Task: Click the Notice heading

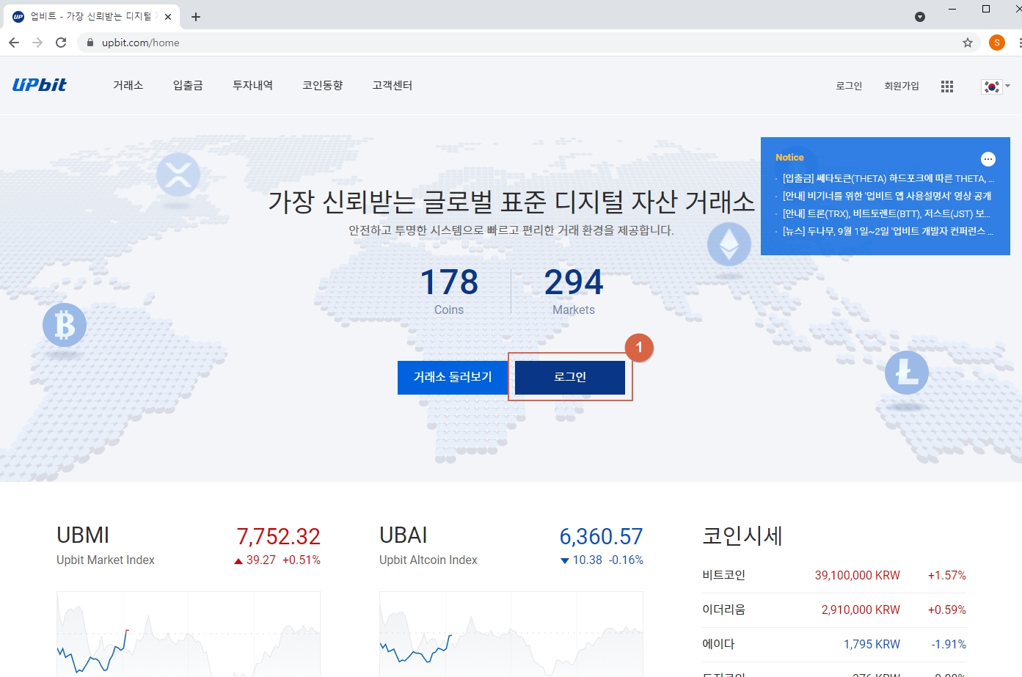Action: click(x=789, y=158)
